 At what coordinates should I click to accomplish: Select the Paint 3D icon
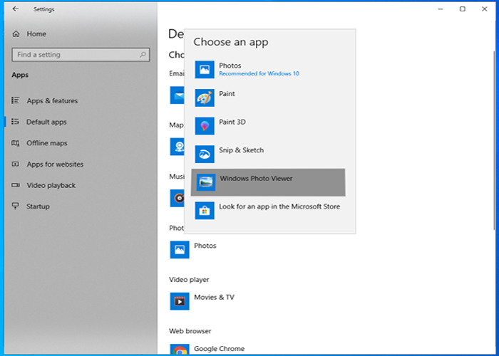(205, 126)
